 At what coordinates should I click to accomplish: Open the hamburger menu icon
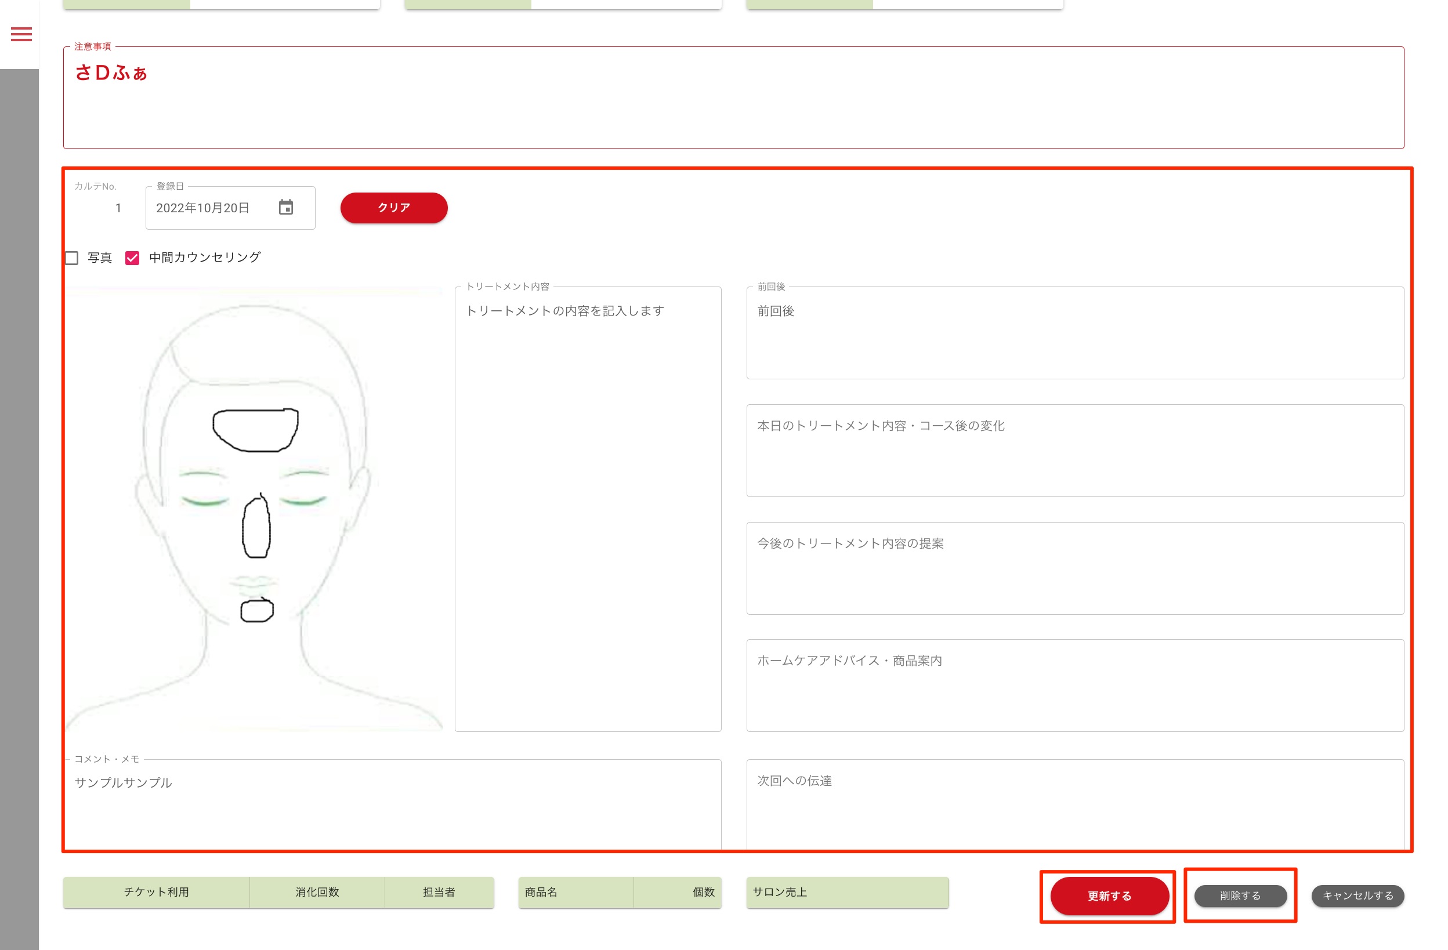tap(21, 34)
